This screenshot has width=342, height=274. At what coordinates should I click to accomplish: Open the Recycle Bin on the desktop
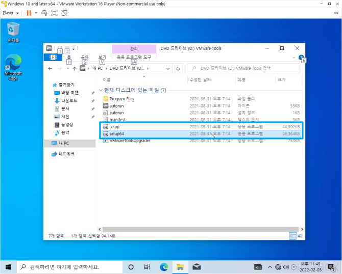[x=13, y=32]
